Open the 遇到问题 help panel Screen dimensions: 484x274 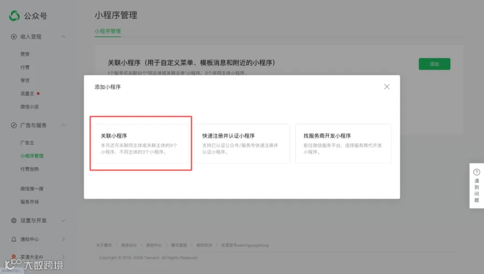click(476, 186)
